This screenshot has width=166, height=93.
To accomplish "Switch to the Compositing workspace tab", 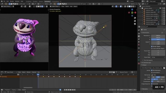I will (x=55, y=2).
